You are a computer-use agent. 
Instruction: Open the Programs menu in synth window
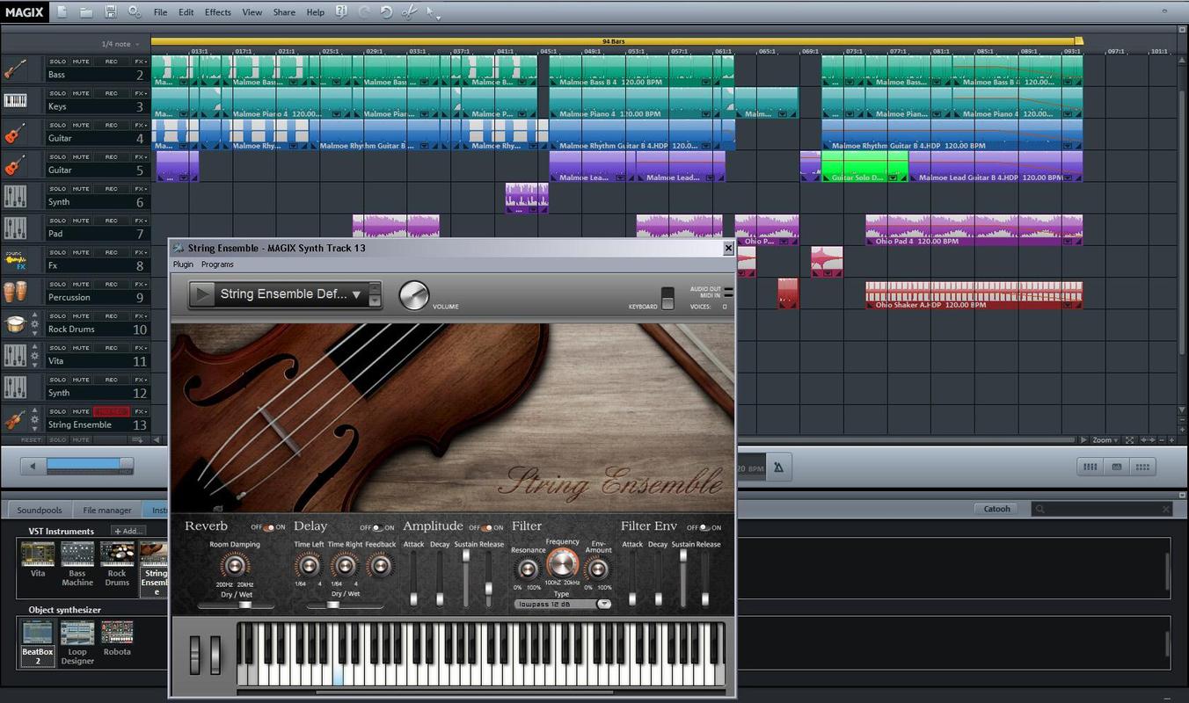tap(217, 265)
